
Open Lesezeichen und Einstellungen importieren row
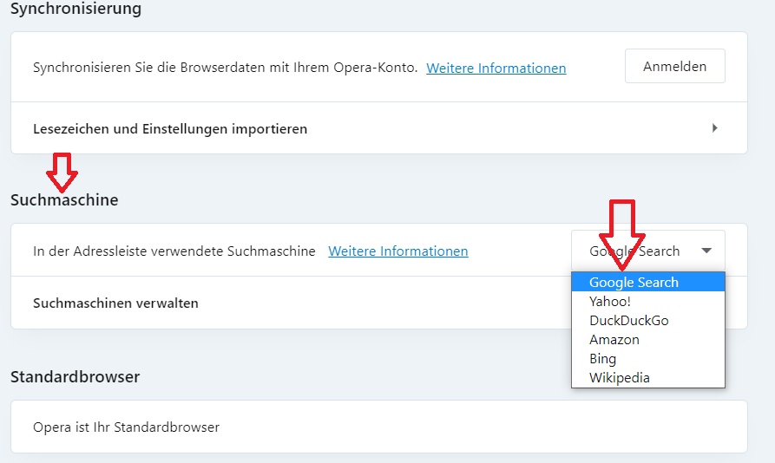pos(379,128)
